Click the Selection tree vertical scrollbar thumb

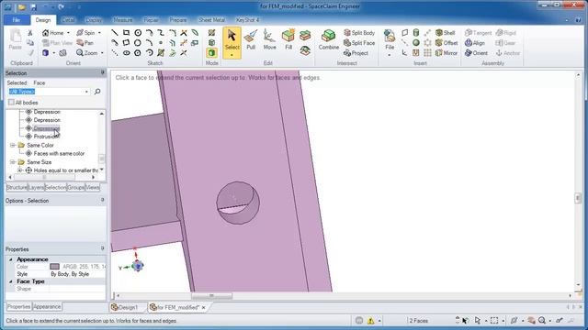tap(102, 159)
